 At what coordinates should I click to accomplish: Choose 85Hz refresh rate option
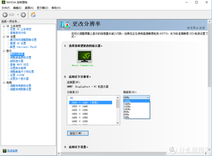[x=136, y=112]
